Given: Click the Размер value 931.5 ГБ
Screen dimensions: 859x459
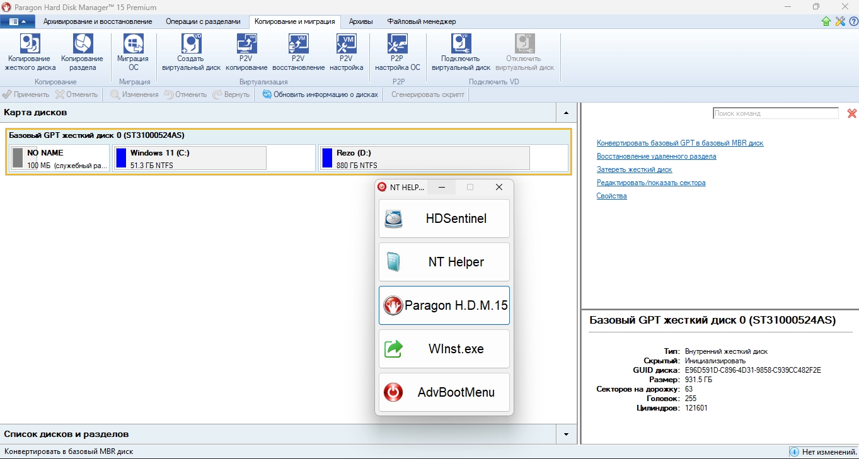Looking at the screenshot, I should coord(698,380).
